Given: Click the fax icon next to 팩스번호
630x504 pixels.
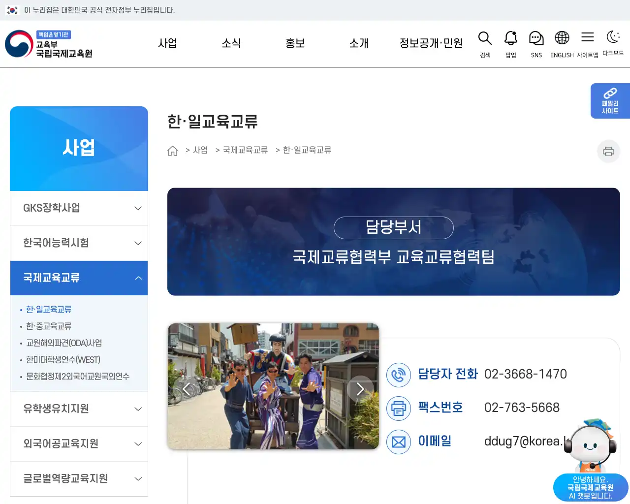Looking at the screenshot, I should [x=399, y=408].
